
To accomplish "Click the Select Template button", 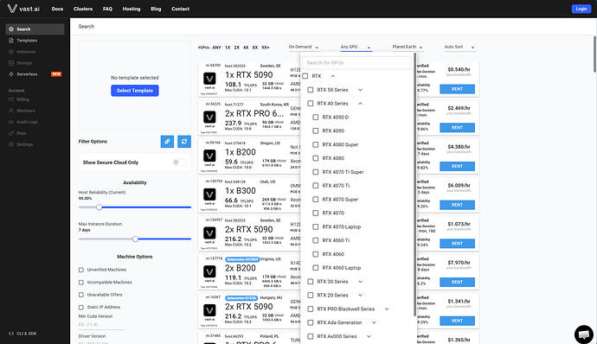I will (135, 91).
